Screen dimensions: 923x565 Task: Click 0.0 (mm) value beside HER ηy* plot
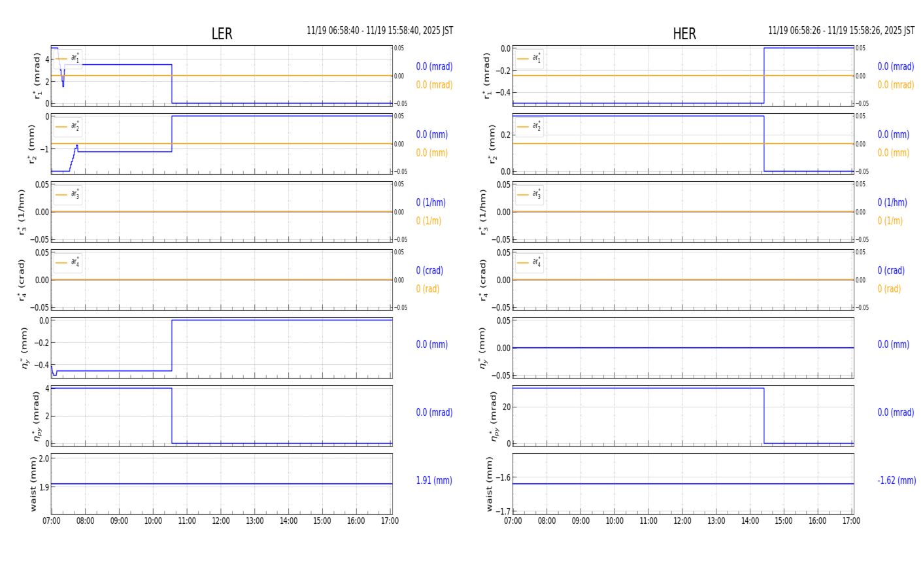point(894,345)
